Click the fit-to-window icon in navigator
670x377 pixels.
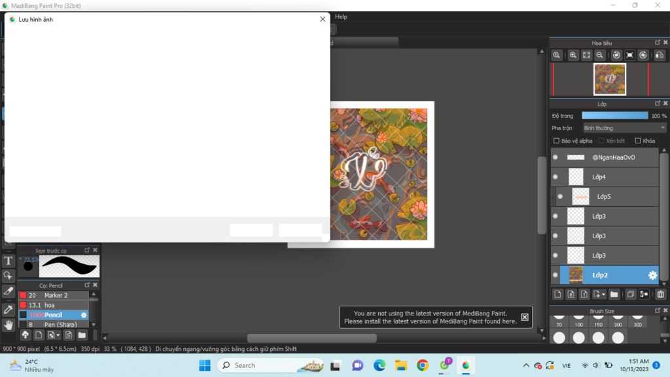(587, 55)
